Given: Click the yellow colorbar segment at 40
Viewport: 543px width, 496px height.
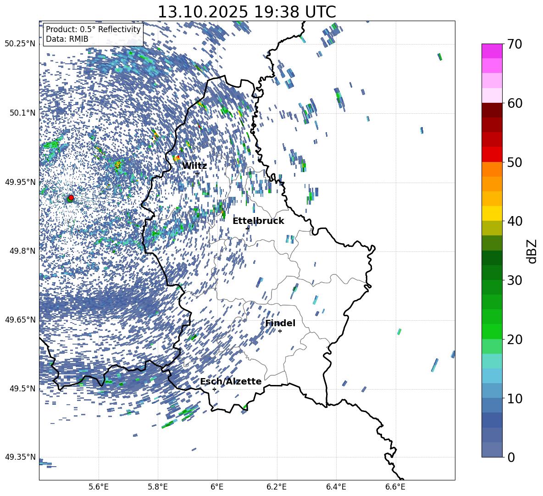Looking at the screenshot, I should 492,213.
